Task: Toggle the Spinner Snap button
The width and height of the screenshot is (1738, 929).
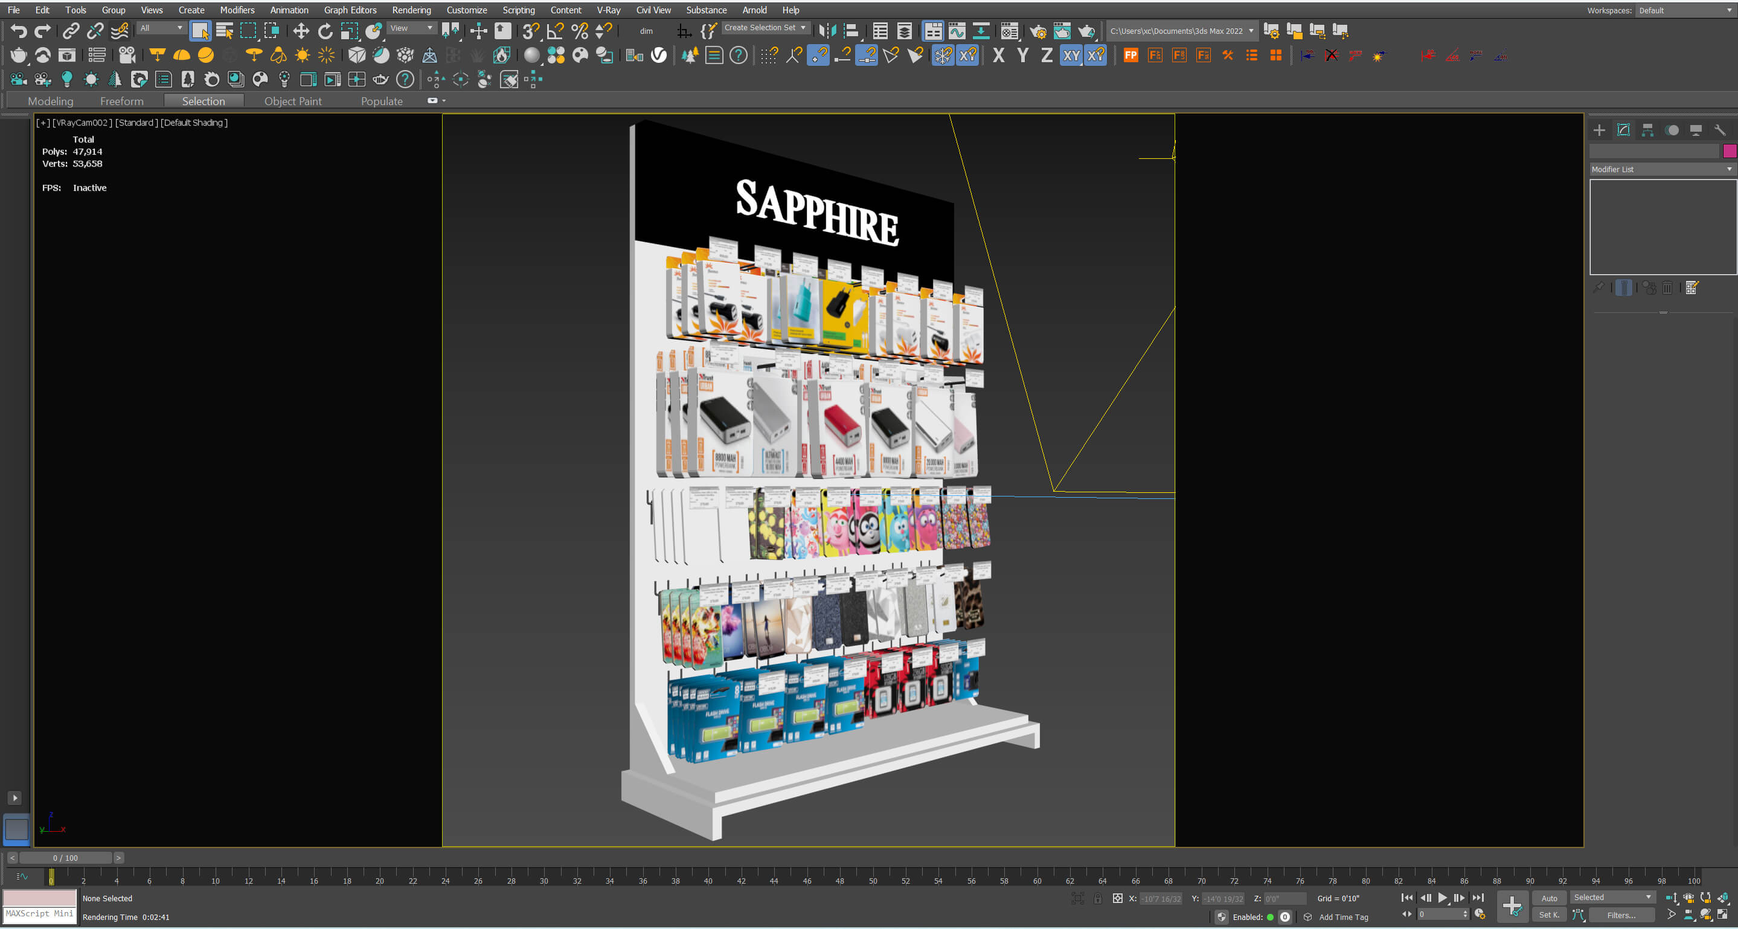Action: [604, 31]
